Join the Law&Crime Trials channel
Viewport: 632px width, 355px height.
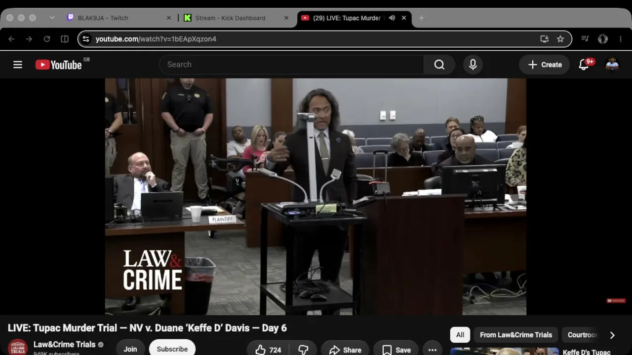tap(130, 349)
